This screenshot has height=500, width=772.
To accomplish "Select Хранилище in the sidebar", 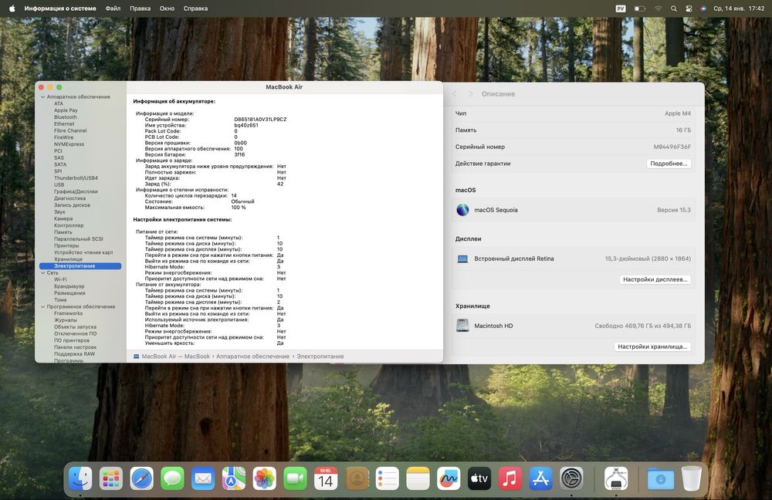I will pyautogui.click(x=69, y=258).
